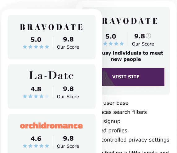
Task: Click the 'search filters' feature line
Action: pyautogui.click(x=124, y=112)
